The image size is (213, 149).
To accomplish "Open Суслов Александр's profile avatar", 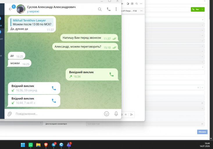I will [x=21, y=9].
